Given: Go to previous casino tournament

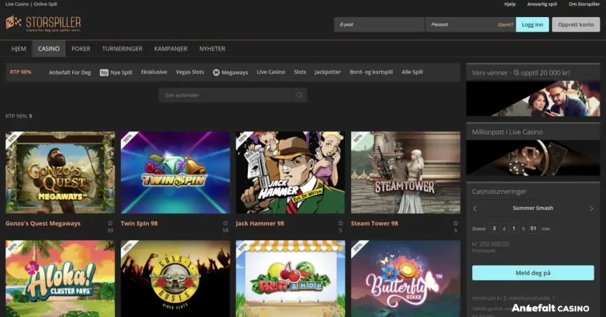Looking at the screenshot, I should (475, 209).
